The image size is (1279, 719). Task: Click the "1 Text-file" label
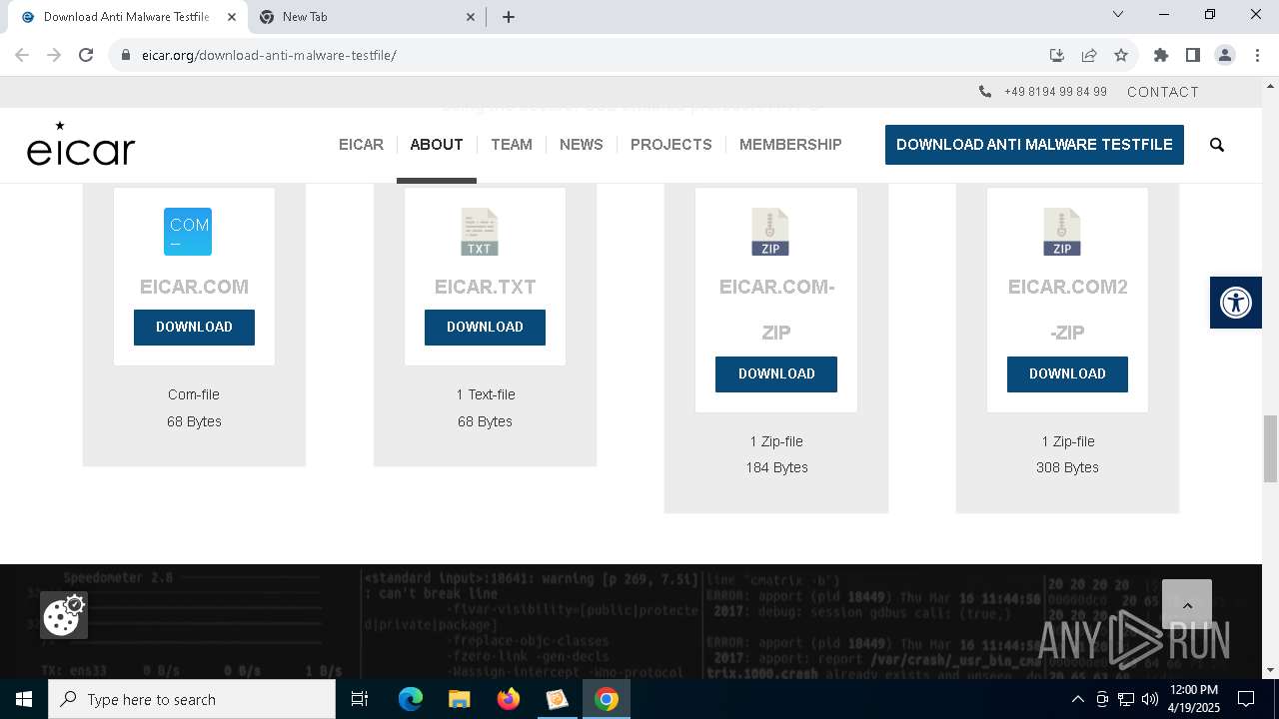click(486, 394)
